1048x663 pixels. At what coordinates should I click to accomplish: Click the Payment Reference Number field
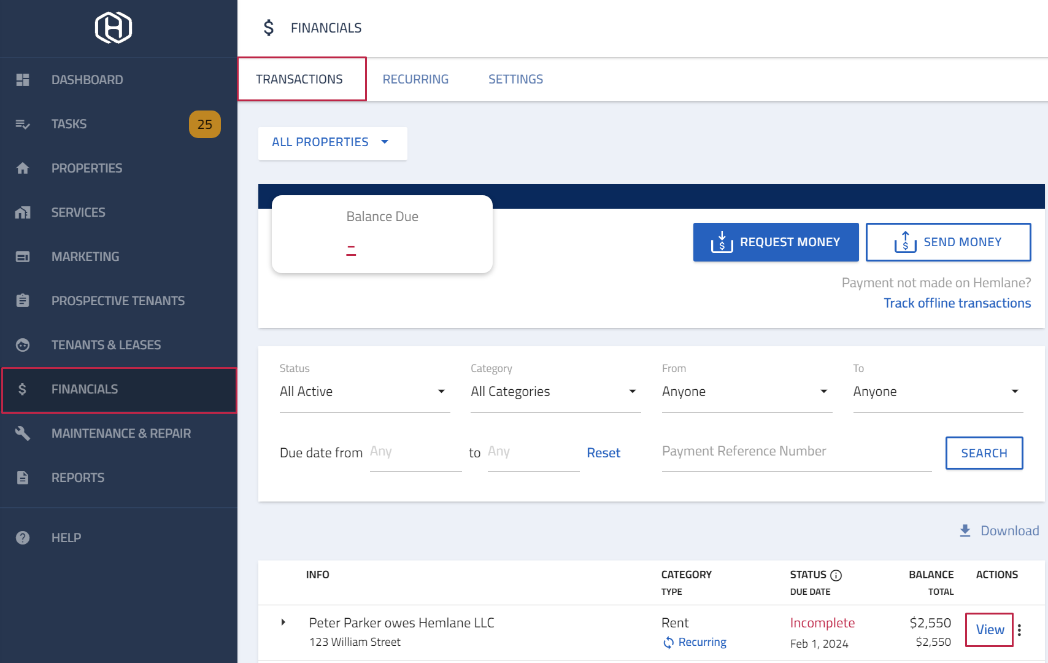click(x=796, y=452)
